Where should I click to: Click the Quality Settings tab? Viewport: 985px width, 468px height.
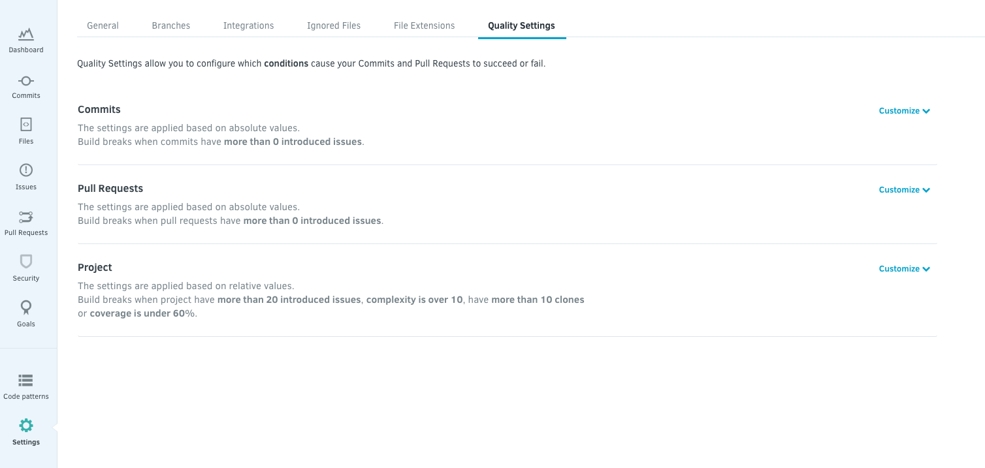pos(521,25)
